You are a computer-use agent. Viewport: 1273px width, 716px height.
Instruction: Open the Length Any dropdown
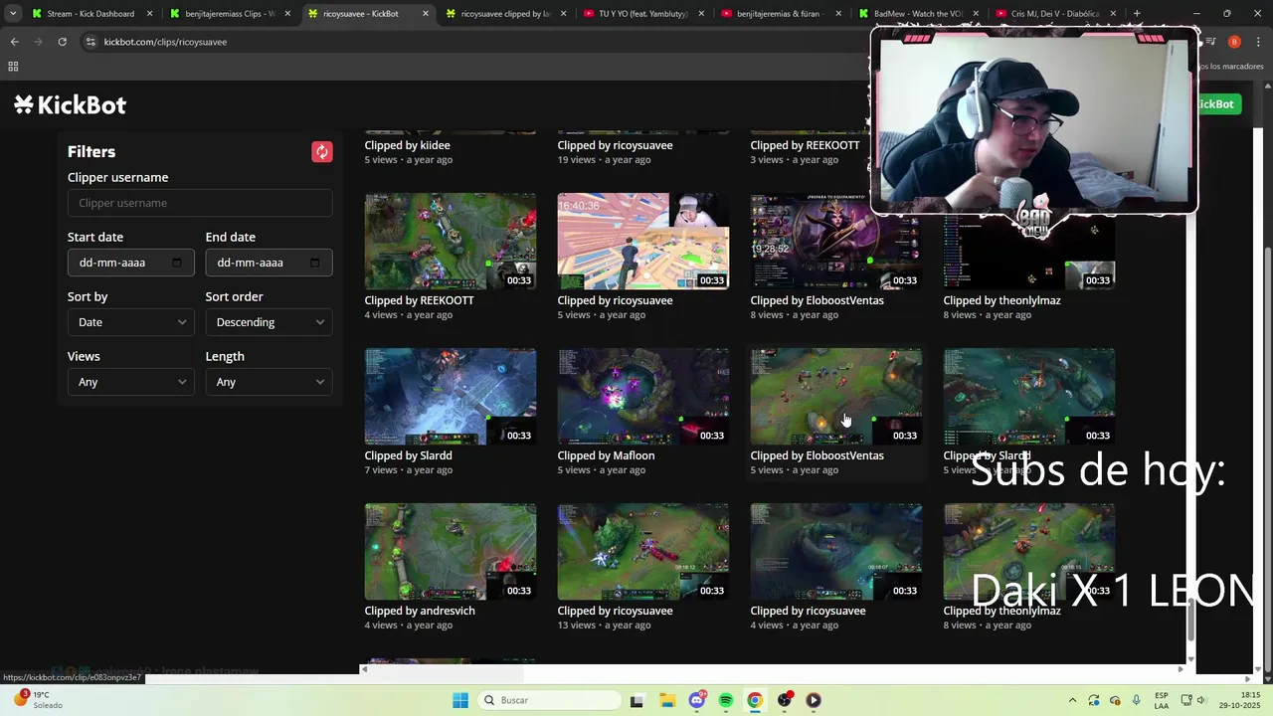click(269, 382)
